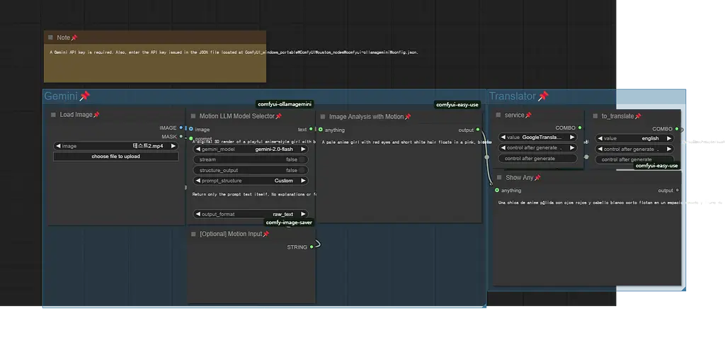Open the gemini_model dropdown showing gemini-2.0-flash

pyautogui.click(x=250, y=149)
